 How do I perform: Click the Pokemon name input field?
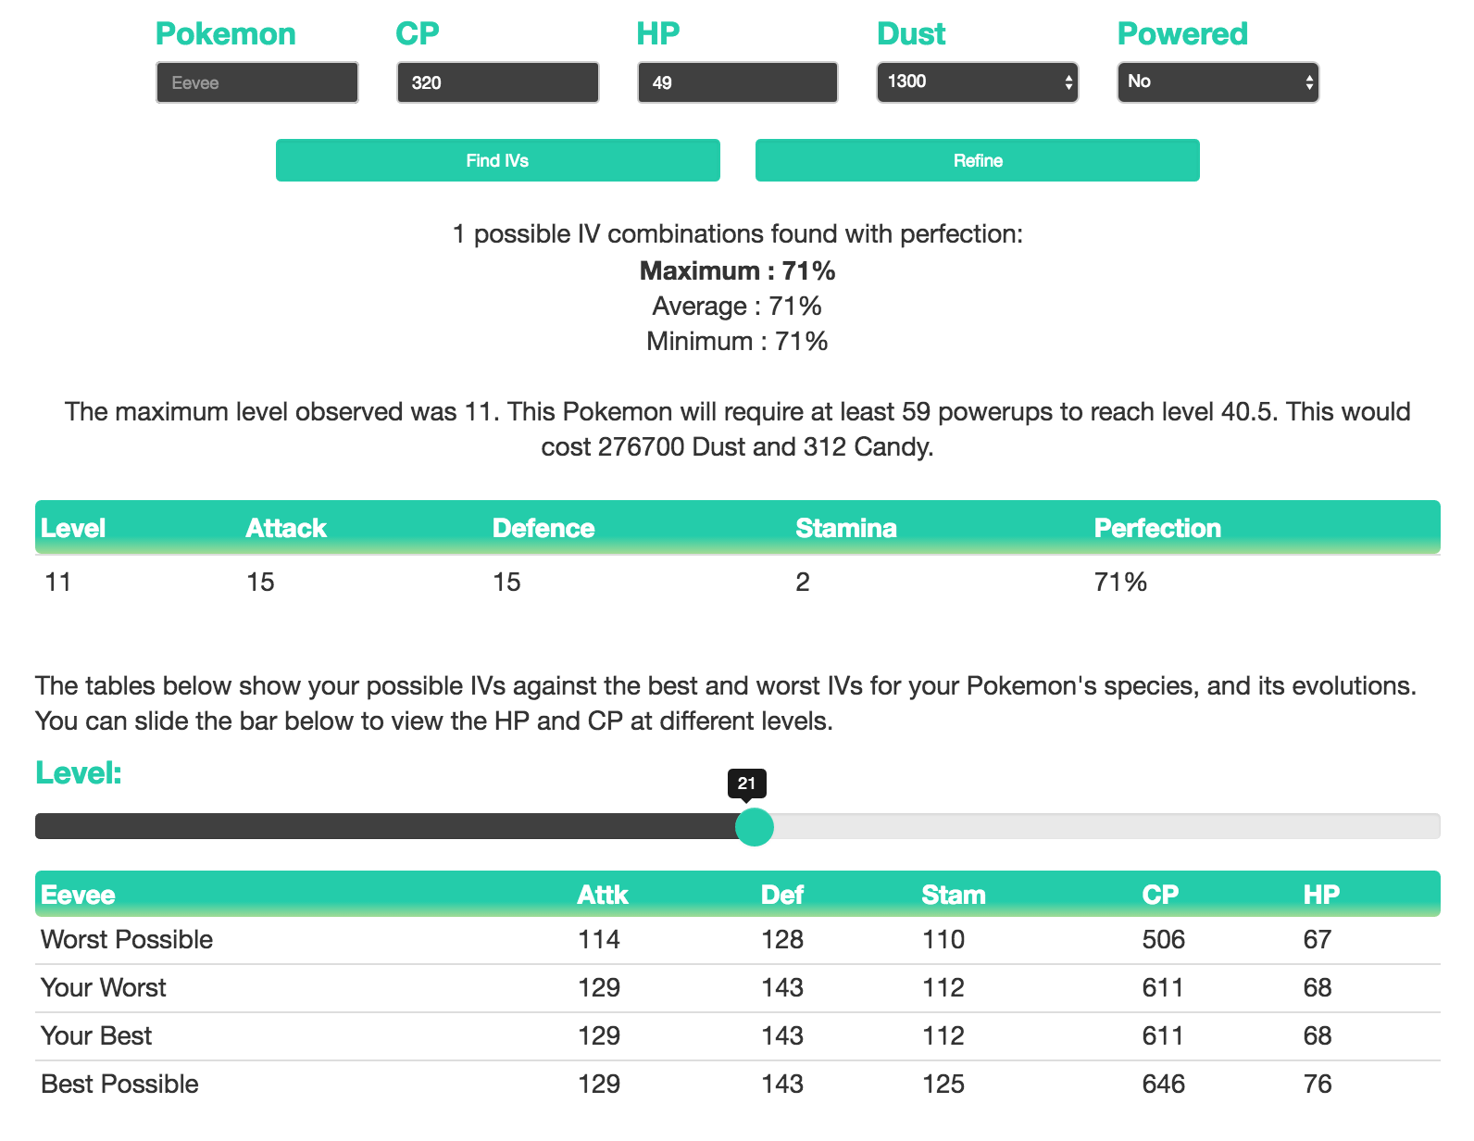[257, 82]
